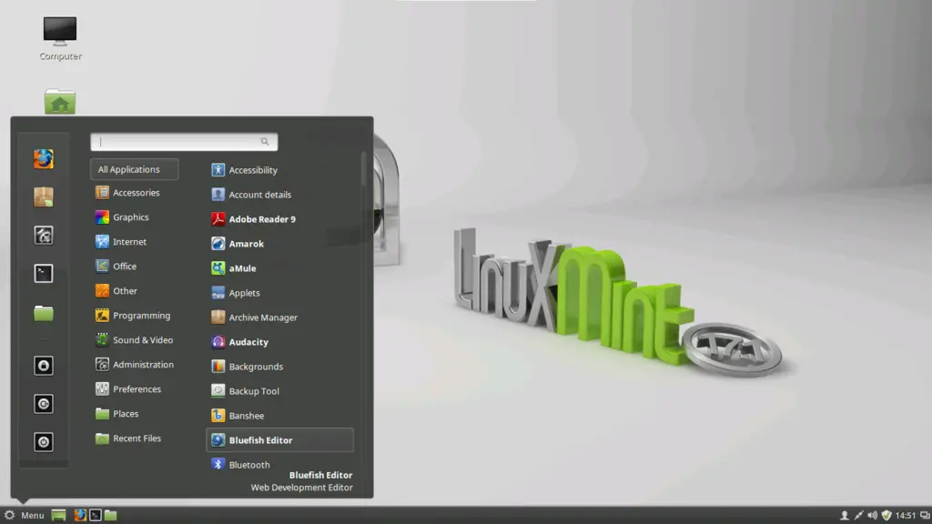Open Applets settings

click(x=280, y=293)
